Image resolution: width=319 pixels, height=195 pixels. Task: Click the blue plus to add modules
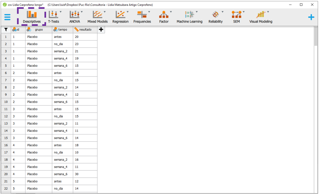[311, 17]
